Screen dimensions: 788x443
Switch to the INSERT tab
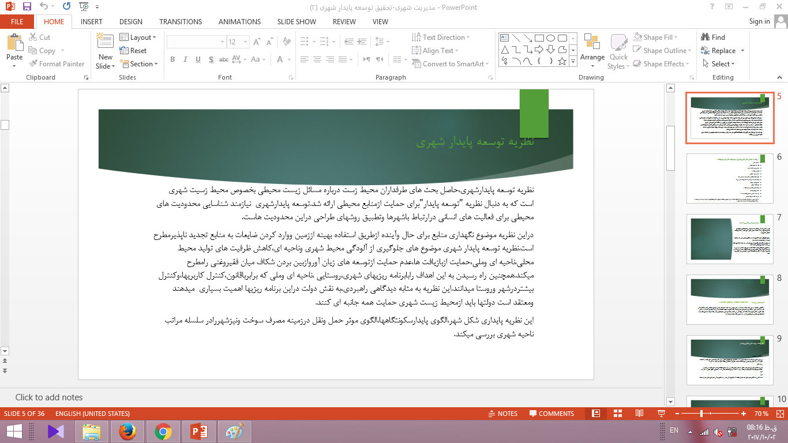pos(92,22)
